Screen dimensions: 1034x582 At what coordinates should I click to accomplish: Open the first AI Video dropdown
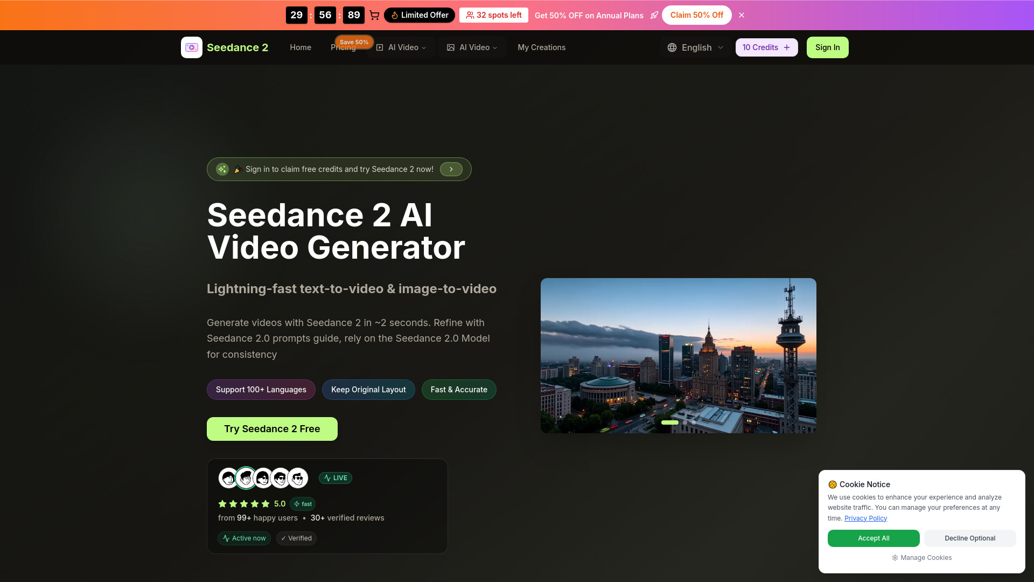point(401,47)
